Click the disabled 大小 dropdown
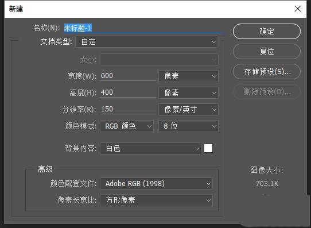The width and height of the screenshot is (311, 228). click(160, 59)
